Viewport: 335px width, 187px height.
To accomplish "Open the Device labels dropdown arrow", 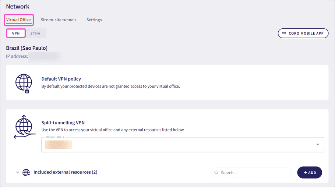I will (x=318, y=145).
